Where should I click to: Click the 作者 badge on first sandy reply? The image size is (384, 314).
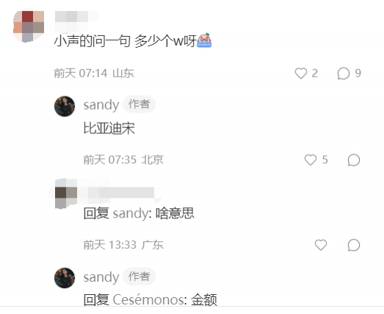(139, 104)
